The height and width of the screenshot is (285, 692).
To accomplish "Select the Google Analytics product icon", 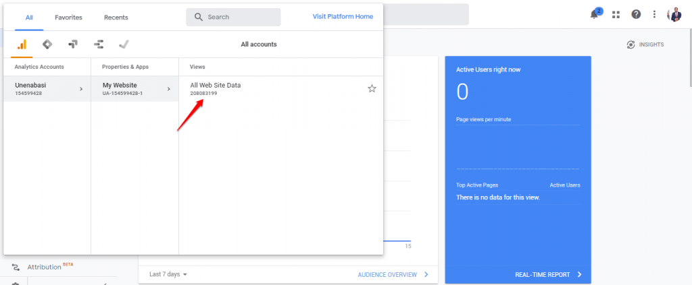I will coord(22,44).
